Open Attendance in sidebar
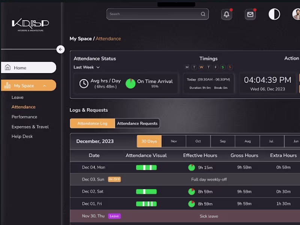Viewport: 300px width, 225px height. coord(23,107)
